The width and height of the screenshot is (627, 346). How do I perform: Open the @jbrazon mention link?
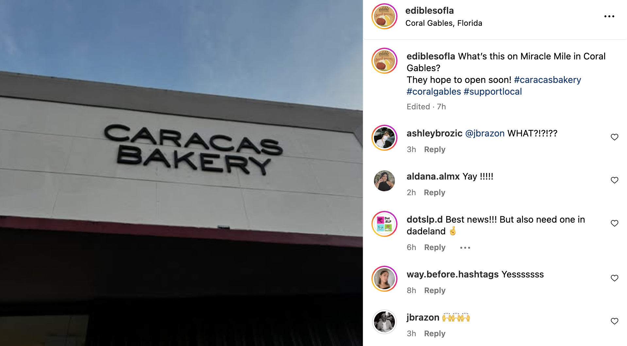pyautogui.click(x=485, y=134)
